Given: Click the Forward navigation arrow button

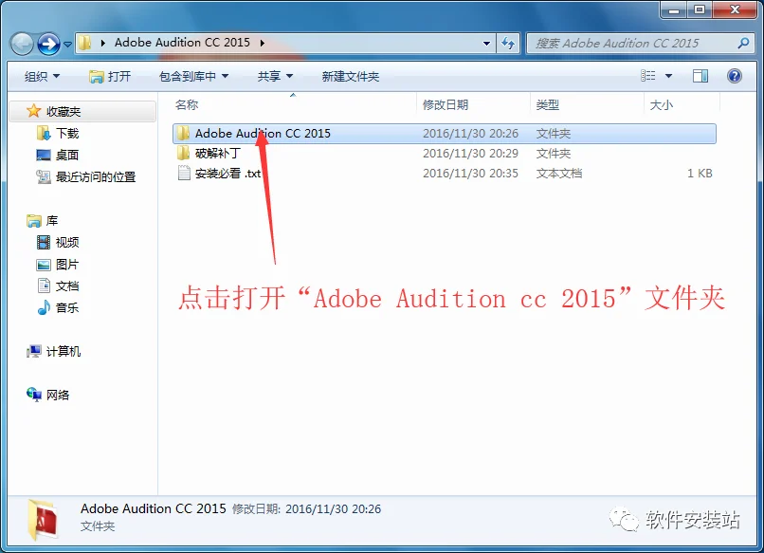Looking at the screenshot, I should (48, 44).
